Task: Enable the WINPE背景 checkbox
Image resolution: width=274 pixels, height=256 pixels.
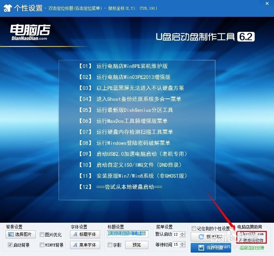Action: point(42,245)
